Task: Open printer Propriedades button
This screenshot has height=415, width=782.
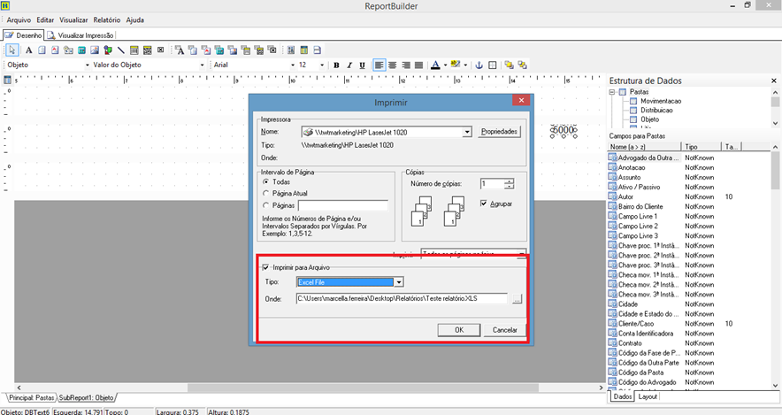Action: 499,132
